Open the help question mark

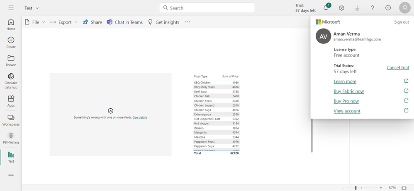(x=373, y=8)
